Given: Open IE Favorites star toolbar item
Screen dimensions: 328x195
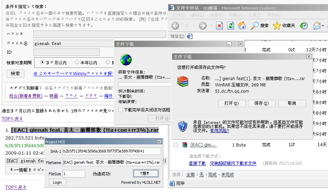Looking at the screenshot, I should (x=284, y=26).
